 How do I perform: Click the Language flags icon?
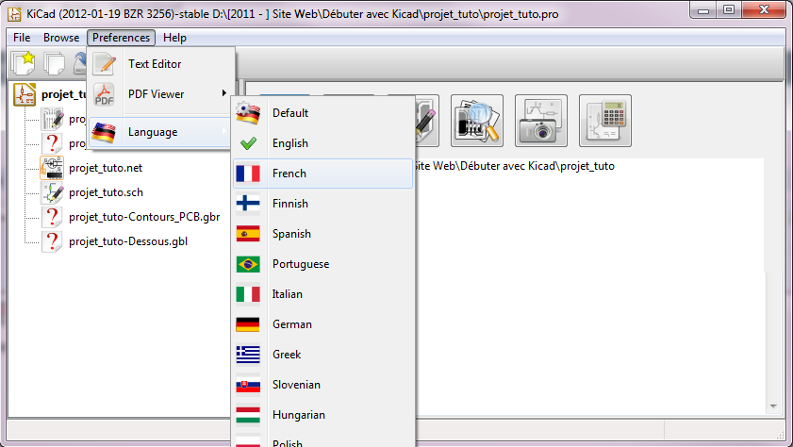point(104,132)
